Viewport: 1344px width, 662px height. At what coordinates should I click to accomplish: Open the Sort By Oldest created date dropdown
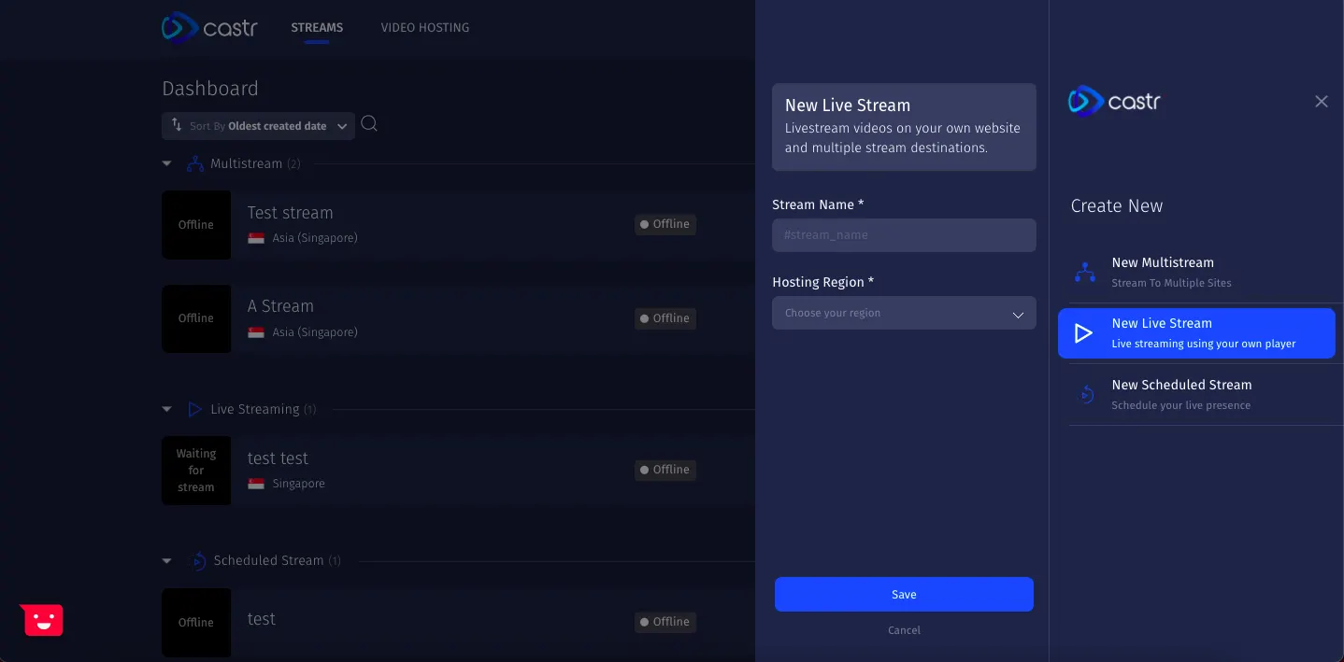pyautogui.click(x=258, y=126)
